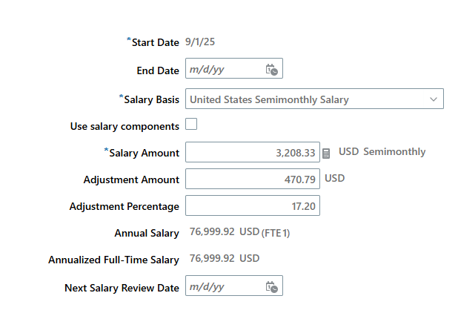The width and height of the screenshot is (458, 313).
Task: Click the USD Semimonthly frequency text
Action: (x=382, y=151)
